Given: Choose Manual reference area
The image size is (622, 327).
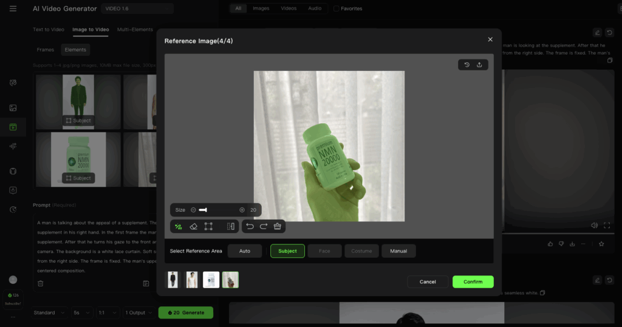Looking at the screenshot, I should tap(398, 251).
